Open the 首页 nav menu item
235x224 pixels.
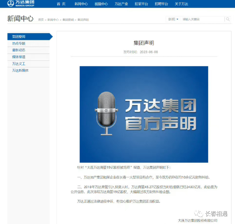click(x=61, y=4)
